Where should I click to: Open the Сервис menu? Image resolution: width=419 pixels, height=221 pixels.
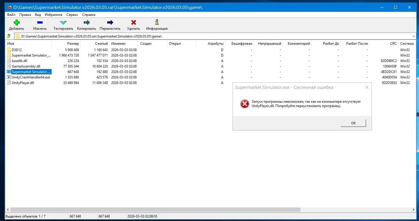pyautogui.click(x=72, y=15)
